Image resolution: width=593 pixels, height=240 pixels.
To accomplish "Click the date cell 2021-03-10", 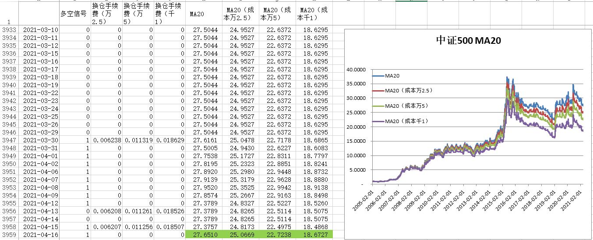I will (x=39, y=30).
